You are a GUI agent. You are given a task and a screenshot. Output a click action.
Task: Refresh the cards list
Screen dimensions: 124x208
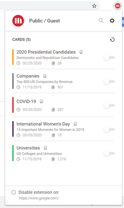pos(112,40)
